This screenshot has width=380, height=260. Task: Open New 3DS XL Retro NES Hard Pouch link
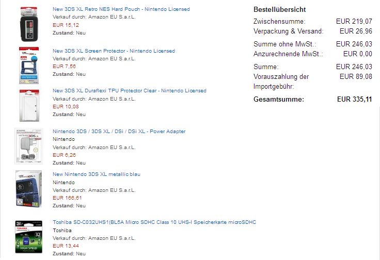(121, 9)
